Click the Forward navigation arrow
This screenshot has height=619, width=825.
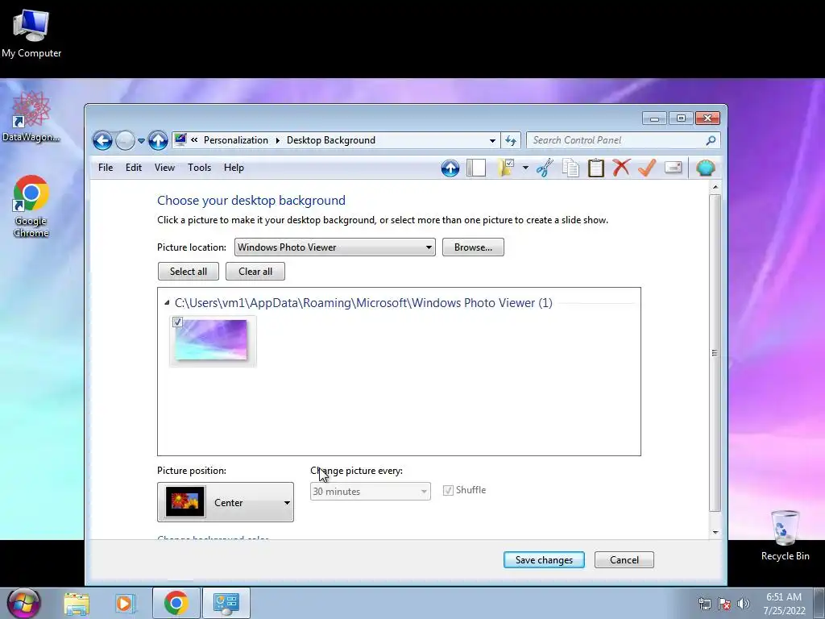point(125,140)
